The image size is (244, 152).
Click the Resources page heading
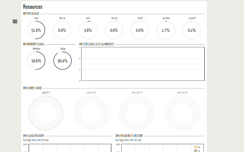(33, 7)
